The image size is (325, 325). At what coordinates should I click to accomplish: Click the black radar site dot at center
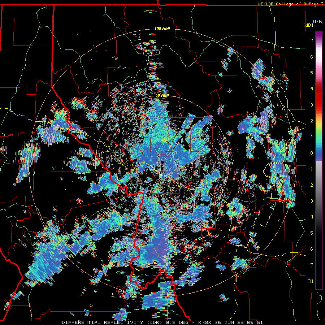pos(162,162)
